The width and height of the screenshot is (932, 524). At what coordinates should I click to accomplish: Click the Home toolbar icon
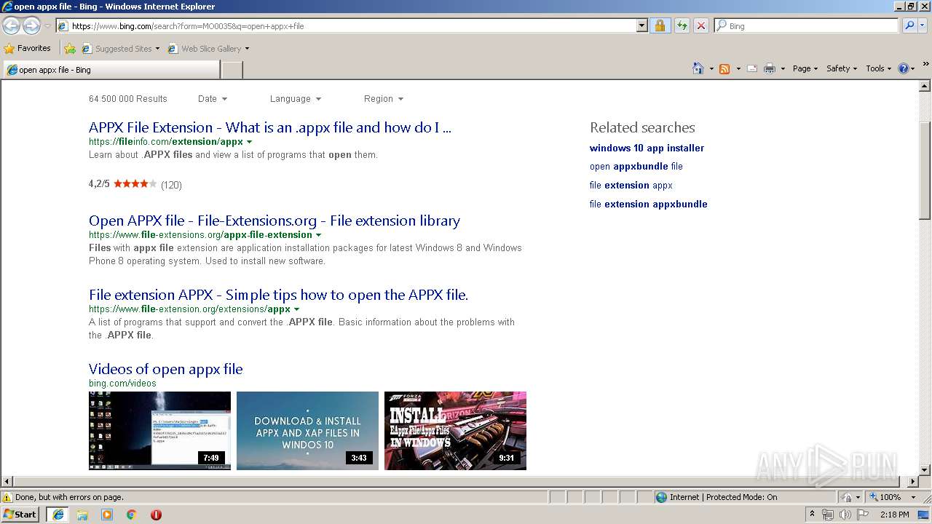(698, 68)
